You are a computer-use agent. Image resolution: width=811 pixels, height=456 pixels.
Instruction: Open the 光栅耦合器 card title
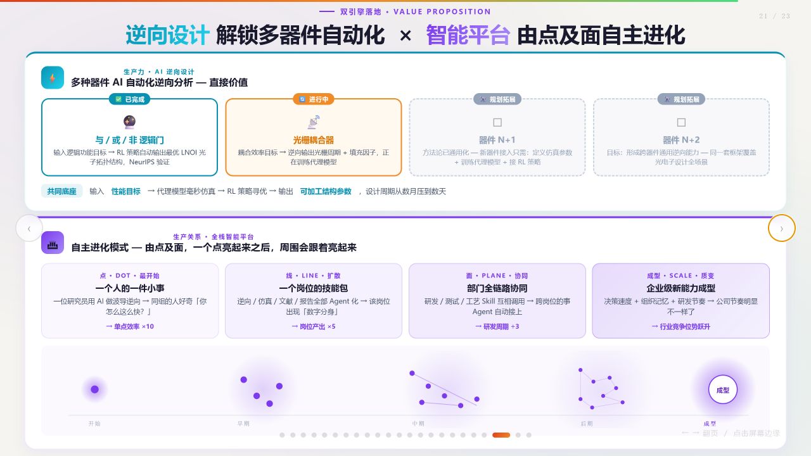314,140
